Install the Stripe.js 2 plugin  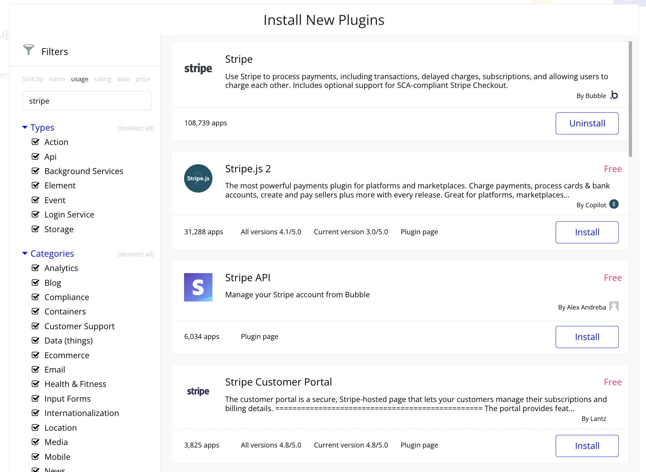click(x=587, y=232)
